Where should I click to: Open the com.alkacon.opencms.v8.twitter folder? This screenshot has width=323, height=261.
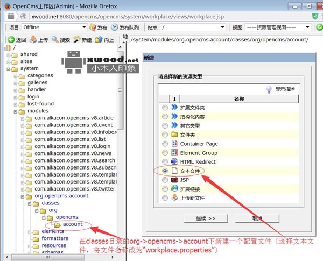(75, 189)
